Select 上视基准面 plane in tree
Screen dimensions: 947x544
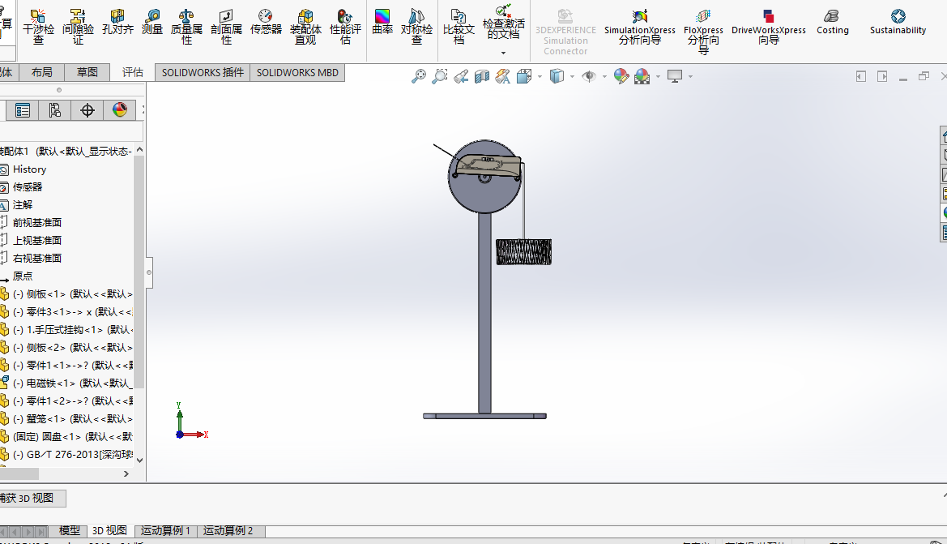[x=36, y=240]
